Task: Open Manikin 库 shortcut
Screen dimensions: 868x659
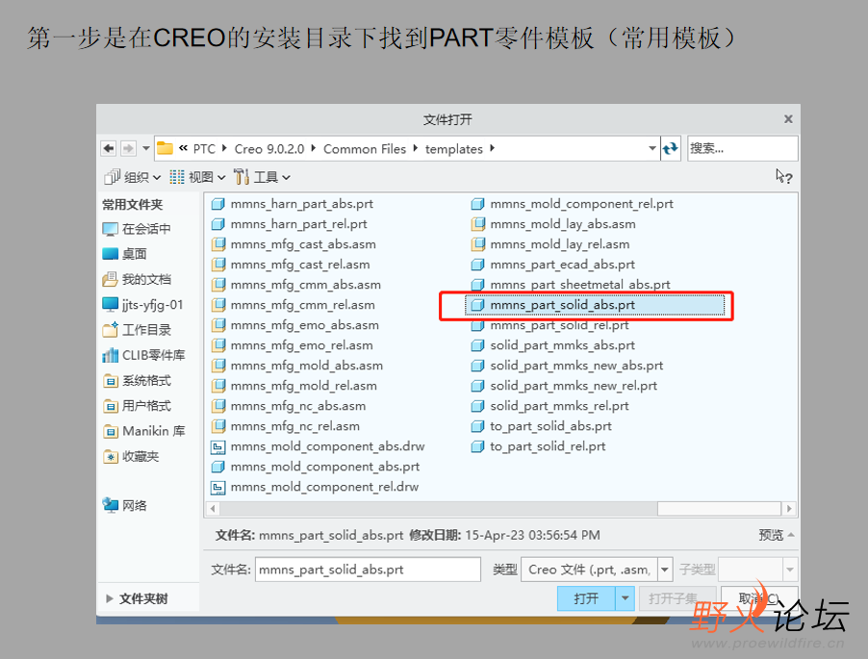Action: [143, 431]
